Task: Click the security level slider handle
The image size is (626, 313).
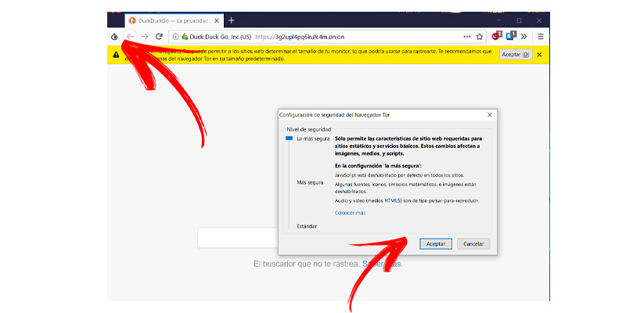Action: [289, 139]
